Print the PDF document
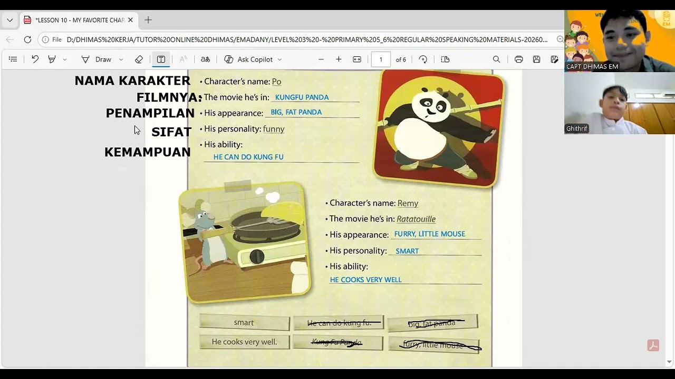 [519, 59]
